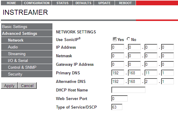
Task: Open the CONFIGURATION tab
Action: (37, 3)
